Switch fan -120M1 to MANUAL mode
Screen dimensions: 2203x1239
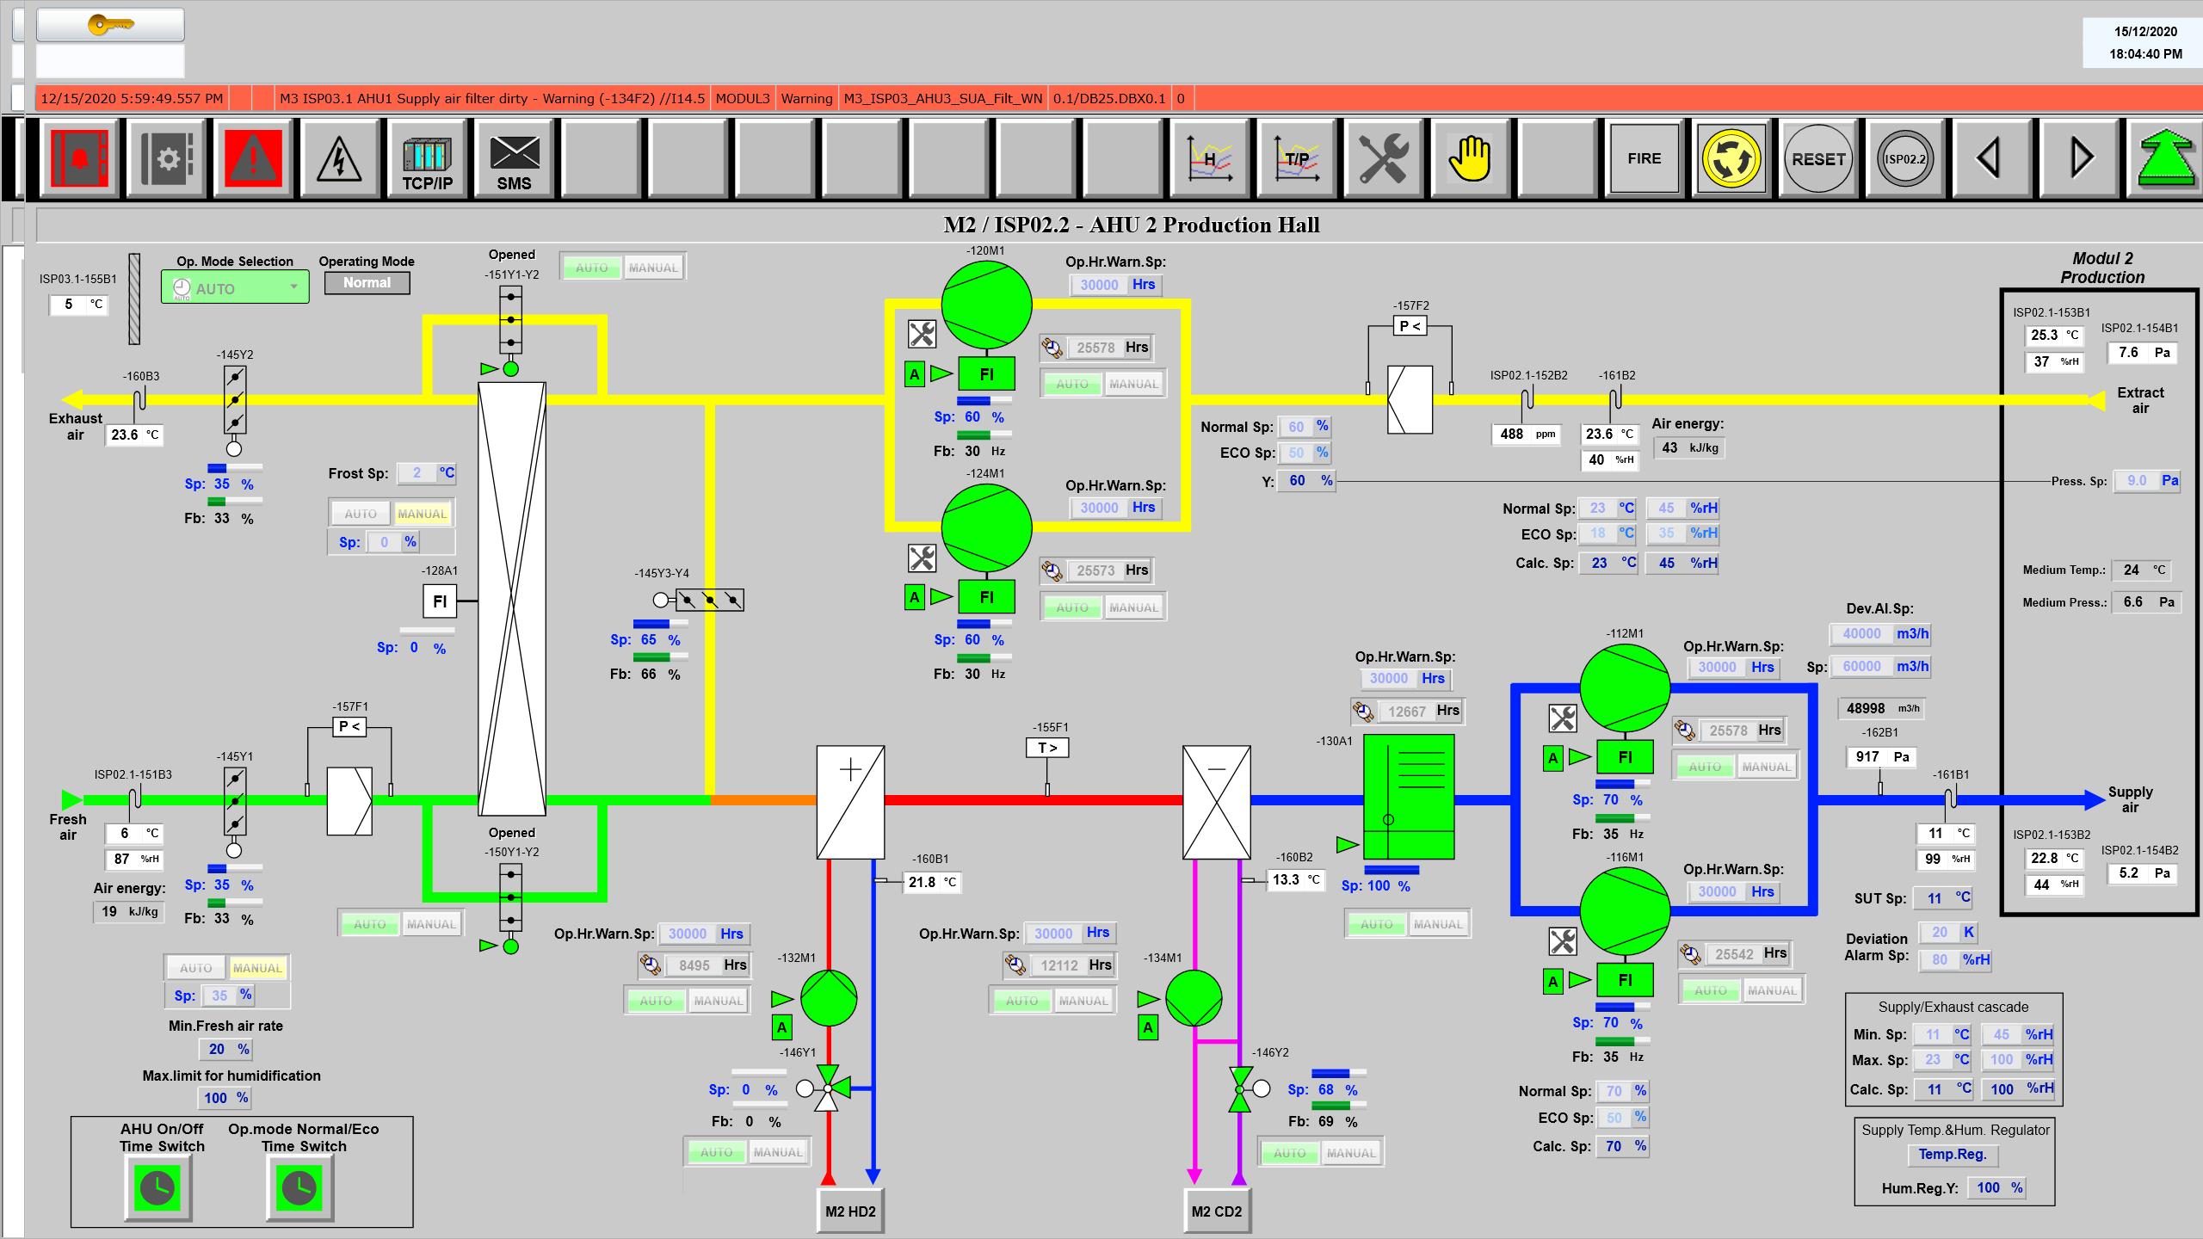(1133, 385)
